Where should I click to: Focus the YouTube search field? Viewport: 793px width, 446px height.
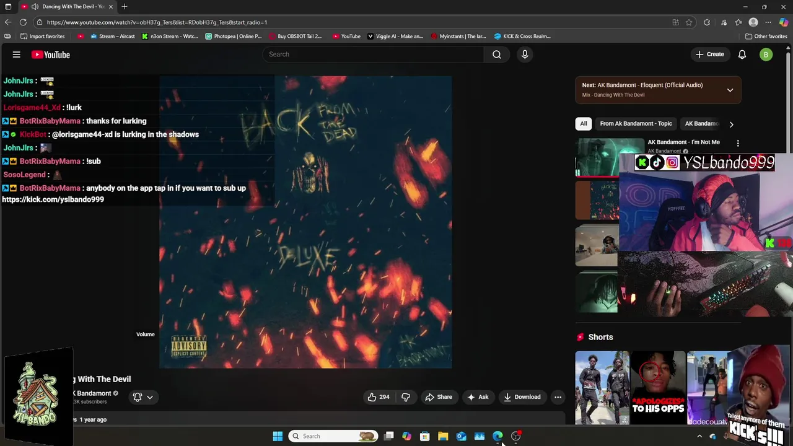click(374, 55)
